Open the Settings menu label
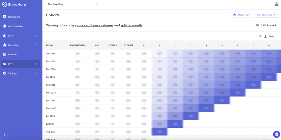281x140 pixels. tap(12, 73)
